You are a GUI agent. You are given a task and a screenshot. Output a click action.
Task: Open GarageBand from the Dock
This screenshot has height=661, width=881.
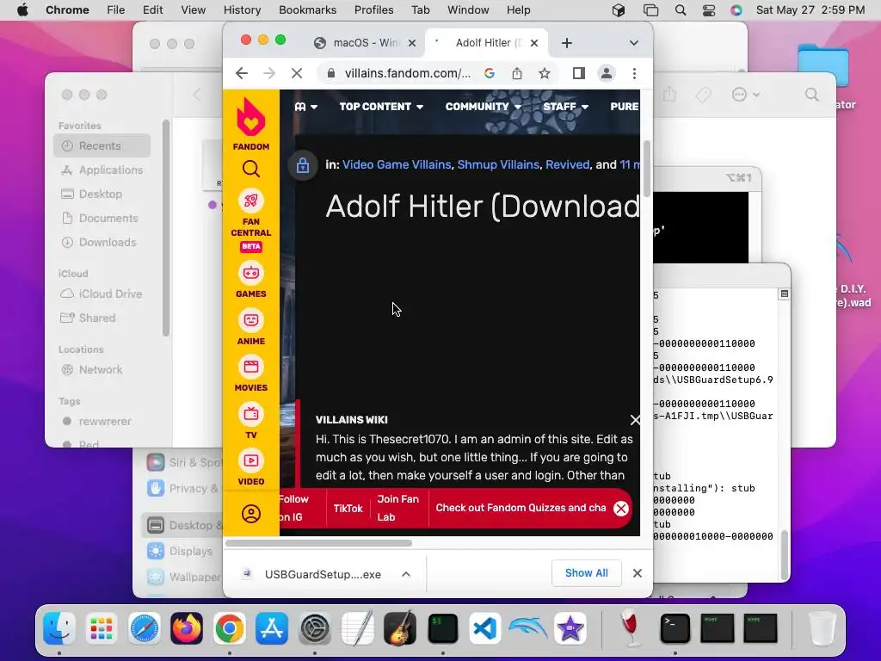(x=400, y=627)
